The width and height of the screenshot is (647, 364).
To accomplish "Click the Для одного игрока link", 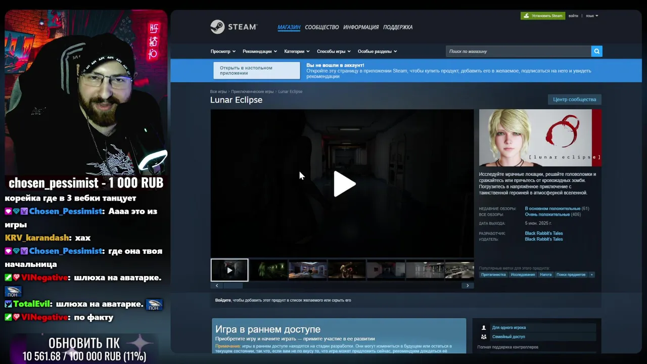I will 509,328.
